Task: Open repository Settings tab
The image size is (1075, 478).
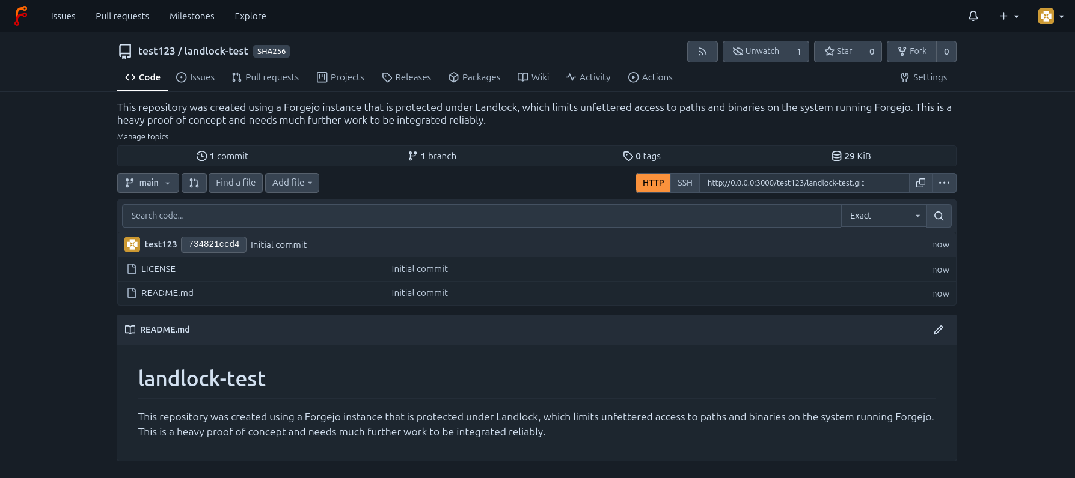Action: 923,77
